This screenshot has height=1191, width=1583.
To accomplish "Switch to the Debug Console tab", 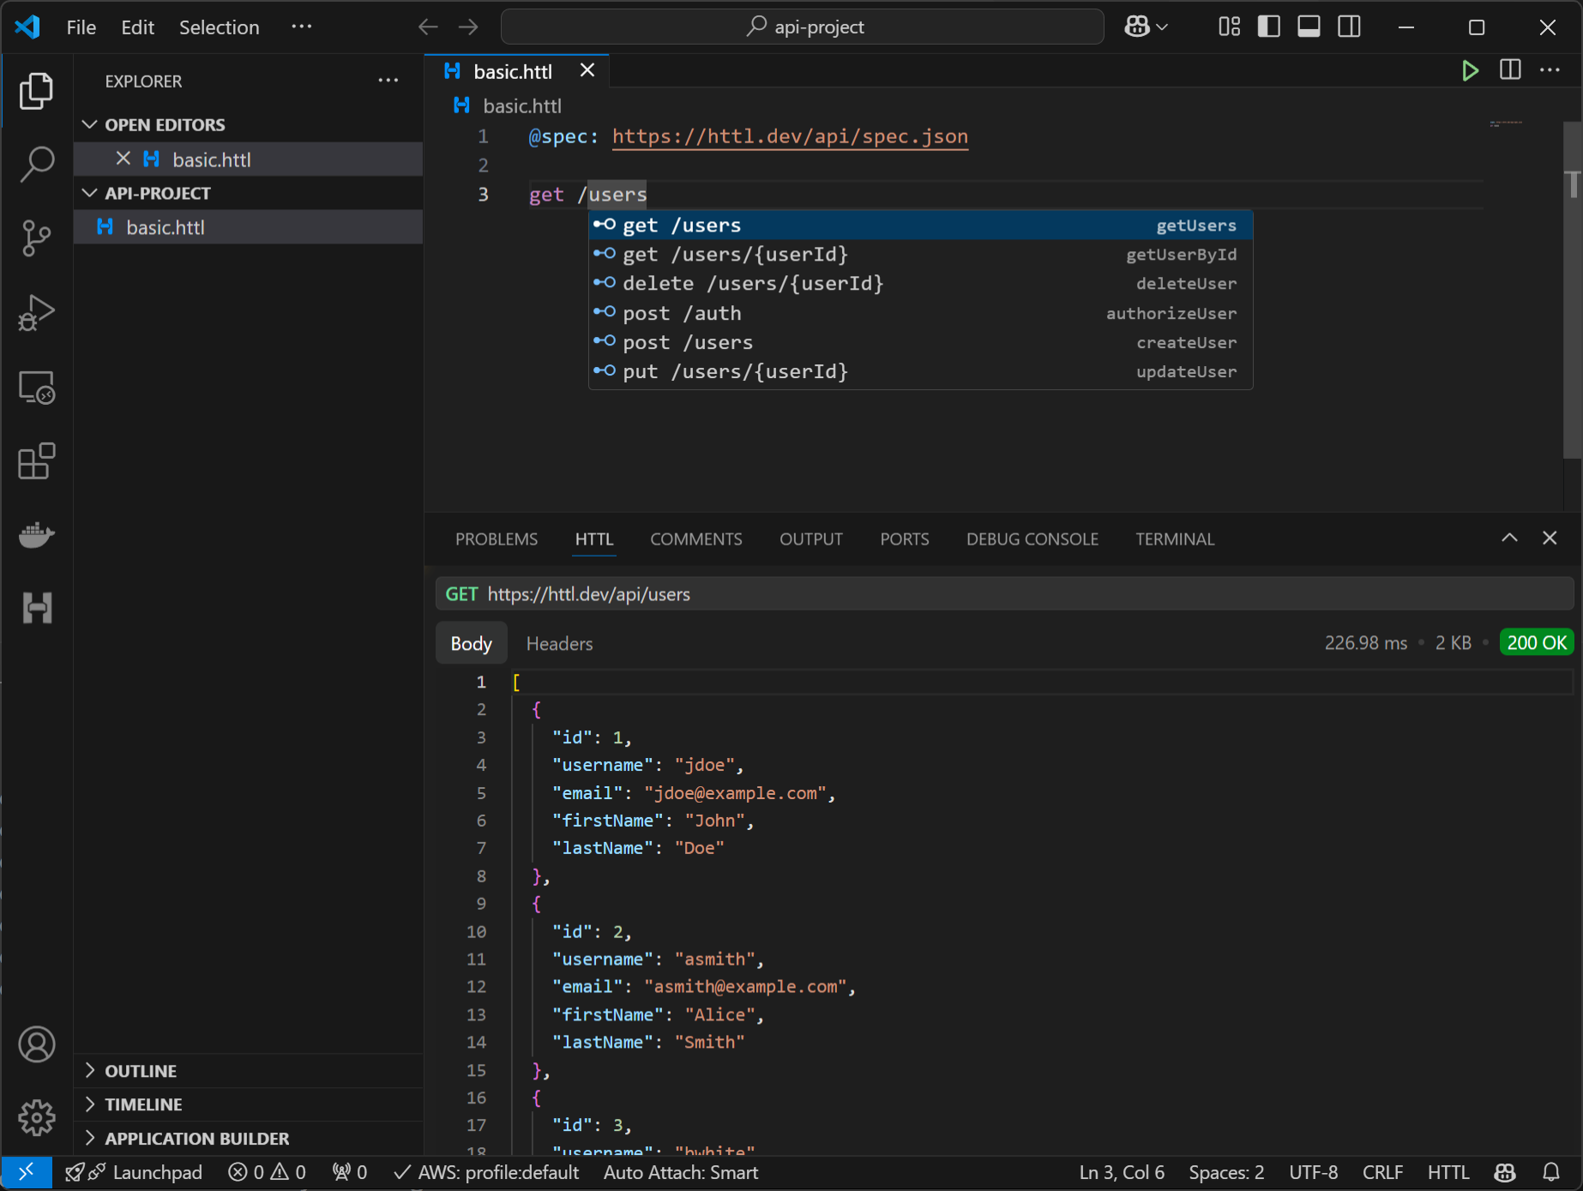I will coord(1032,539).
